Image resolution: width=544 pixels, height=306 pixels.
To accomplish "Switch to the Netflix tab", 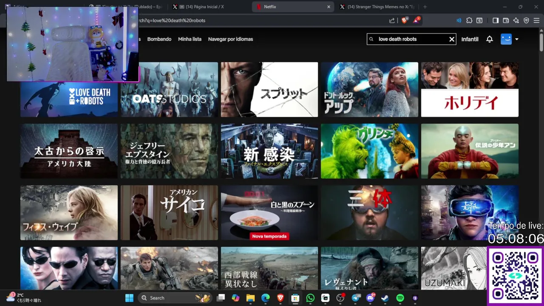I will (293, 7).
